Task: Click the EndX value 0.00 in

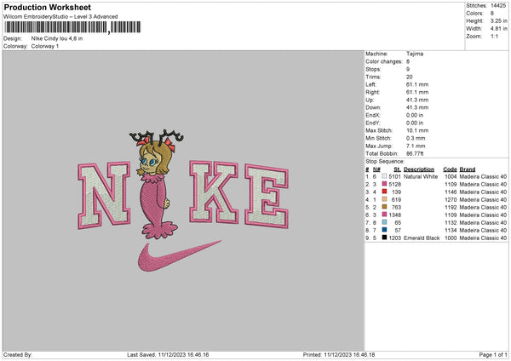Action: 415,115
